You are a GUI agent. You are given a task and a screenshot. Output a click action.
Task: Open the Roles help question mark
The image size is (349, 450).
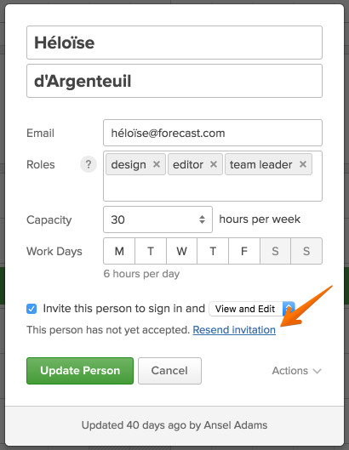coord(89,164)
